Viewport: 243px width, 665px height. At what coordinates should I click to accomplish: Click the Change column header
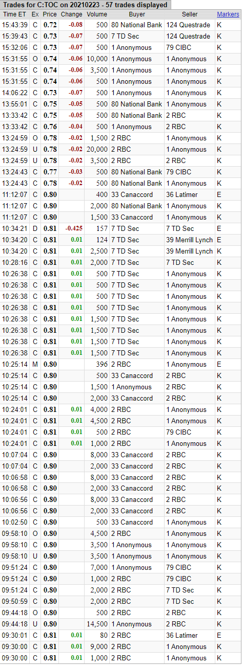tap(71, 14)
